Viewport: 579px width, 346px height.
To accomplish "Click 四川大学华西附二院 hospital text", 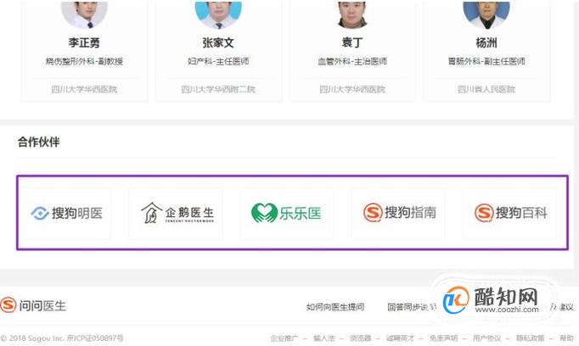I will pos(218,89).
